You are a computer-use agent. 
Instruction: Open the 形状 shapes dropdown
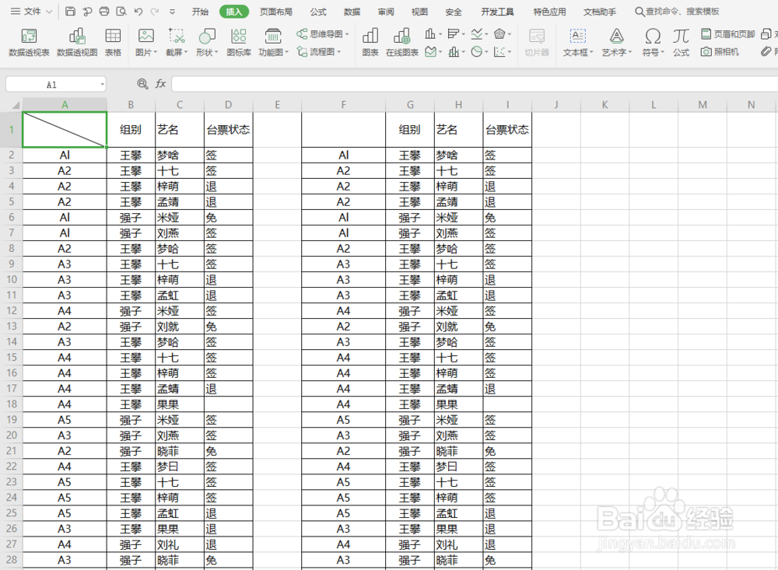pos(207,42)
